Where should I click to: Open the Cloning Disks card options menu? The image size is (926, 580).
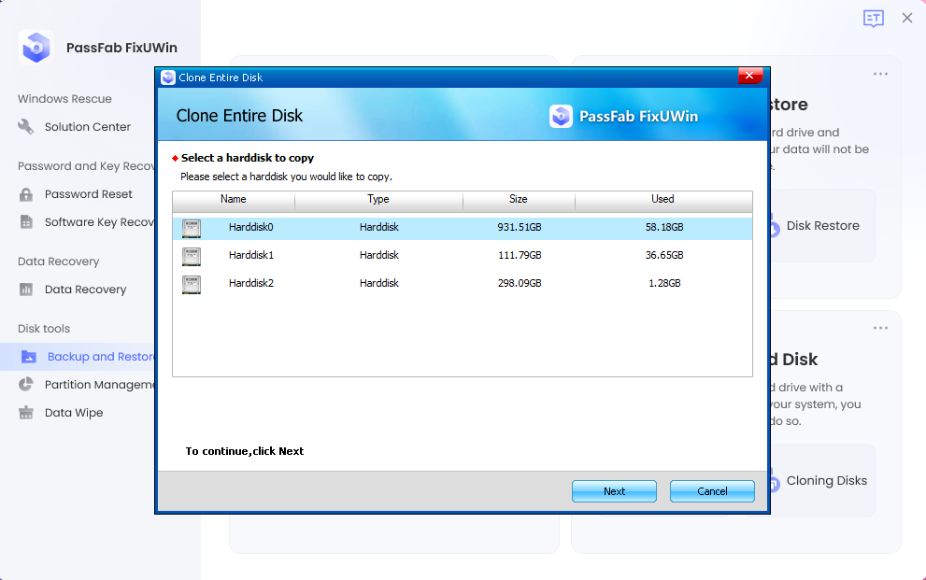[879, 328]
